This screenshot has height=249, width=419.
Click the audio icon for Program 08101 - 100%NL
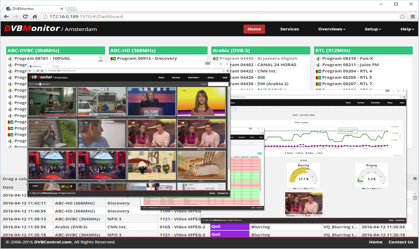[x=10, y=59]
